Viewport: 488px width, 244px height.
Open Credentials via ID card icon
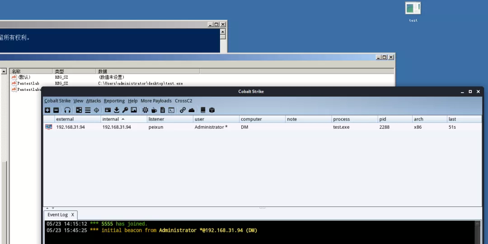click(x=108, y=110)
